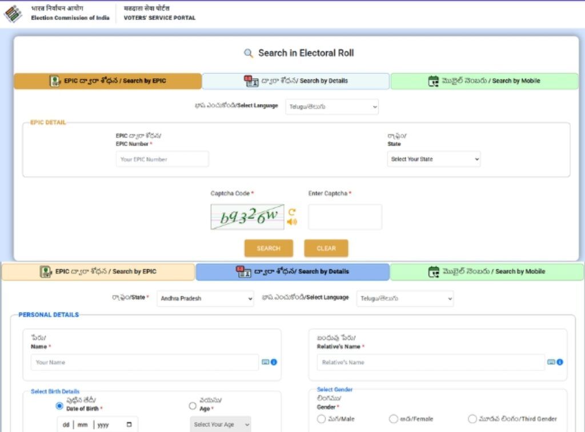Click the voter card icon on lower Search by EPIC tab
585x432 pixels.
pos(46,271)
